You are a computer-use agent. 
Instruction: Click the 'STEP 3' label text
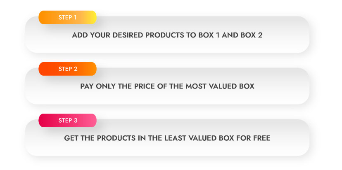point(68,121)
